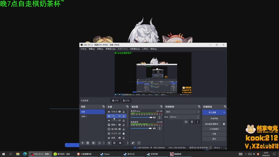279x157 pixels.
Task: Open File Explorer from the taskbar
Action: (18, 154)
